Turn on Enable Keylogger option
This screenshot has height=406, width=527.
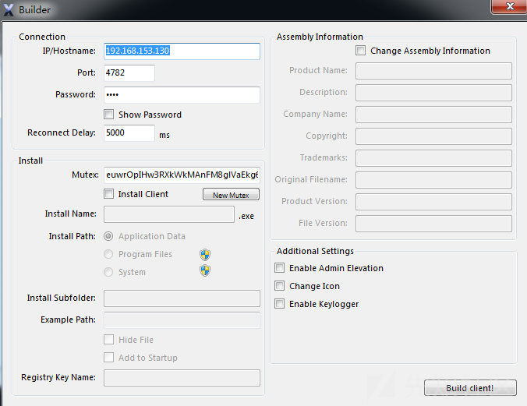279,303
